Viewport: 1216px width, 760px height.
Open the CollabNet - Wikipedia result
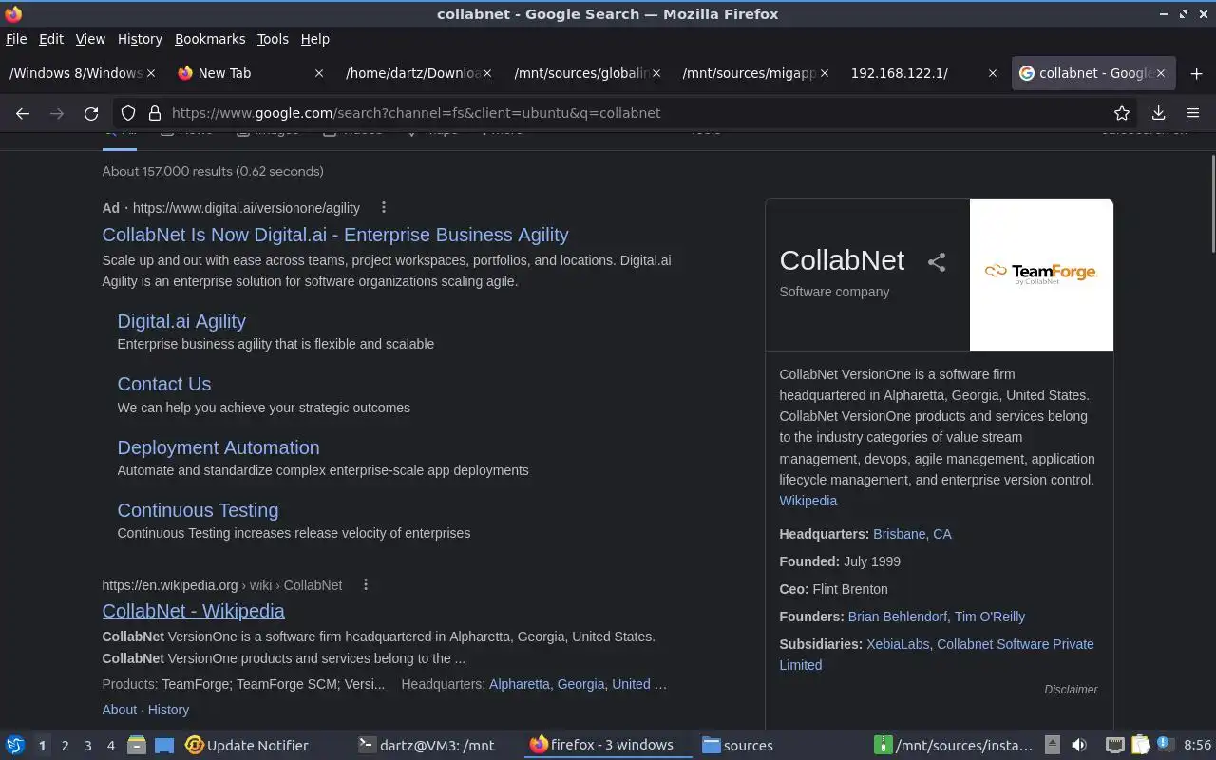point(194,611)
